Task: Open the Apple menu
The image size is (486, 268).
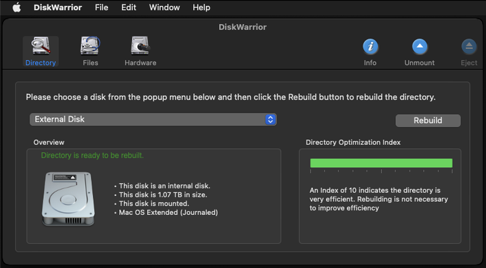Action: click(x=17, y=7)
